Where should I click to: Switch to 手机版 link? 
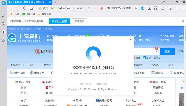click(37, 29)
